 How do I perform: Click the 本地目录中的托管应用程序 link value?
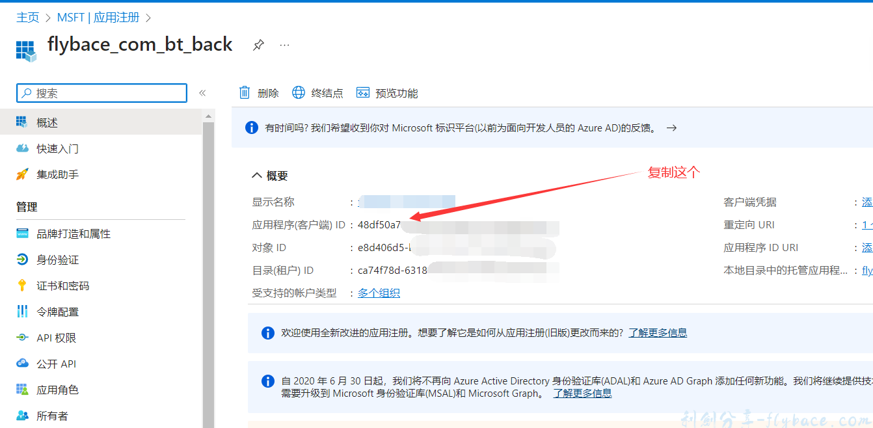click(867, 271)
